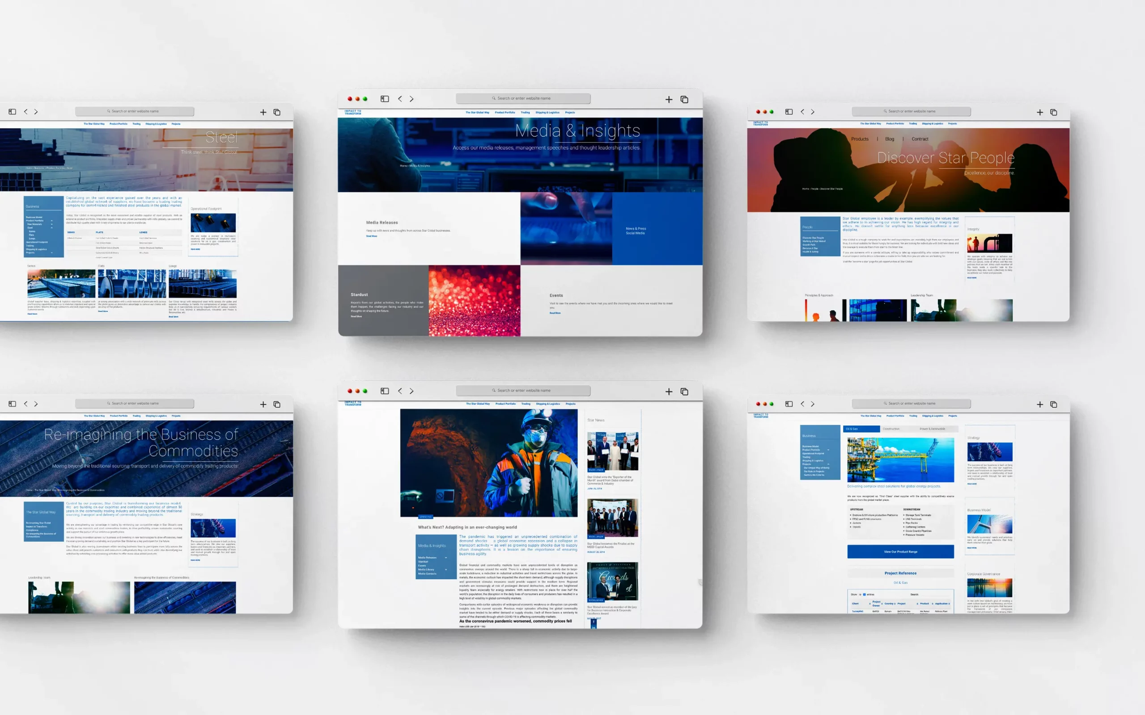Screen dimensions: 1145x715
Task: Go forward in the Media & Insights window
Action: pos(411,99)
